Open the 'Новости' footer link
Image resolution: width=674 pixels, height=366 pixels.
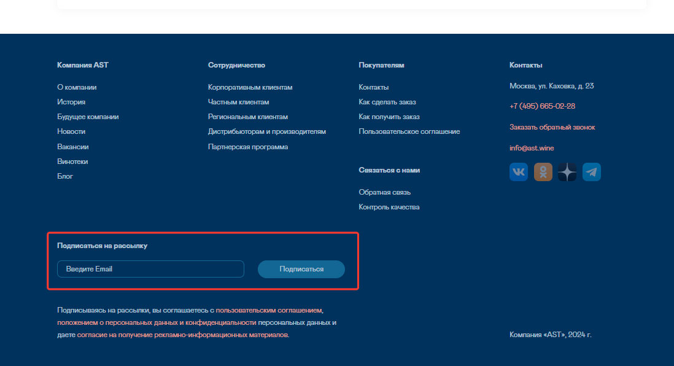tap(71, 131)
